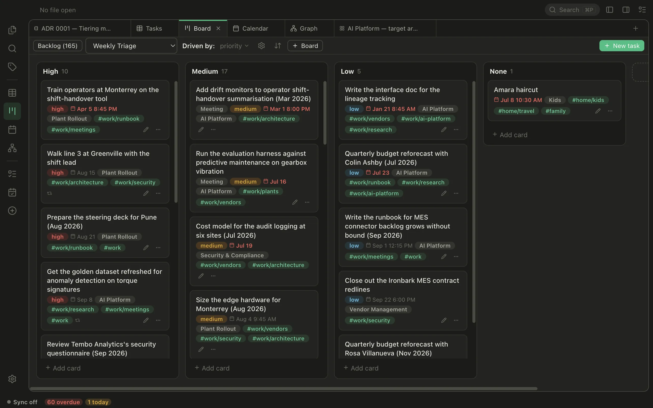Edit the Add drift monitors card
Screen dimensions: 653x408
tap(201, 130)
